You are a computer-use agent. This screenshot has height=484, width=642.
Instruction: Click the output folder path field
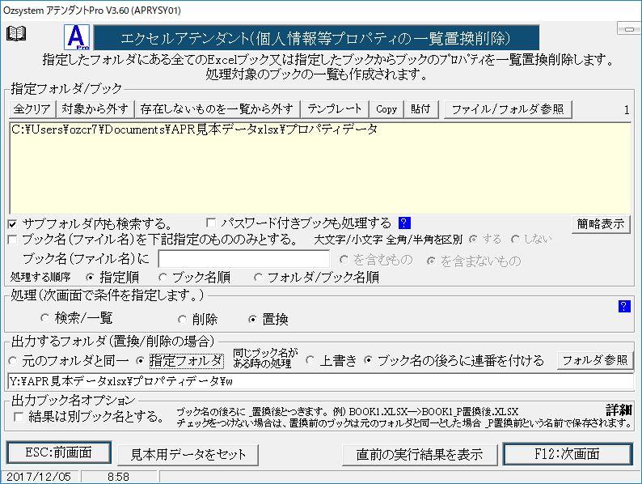click(x=320, y=381)
